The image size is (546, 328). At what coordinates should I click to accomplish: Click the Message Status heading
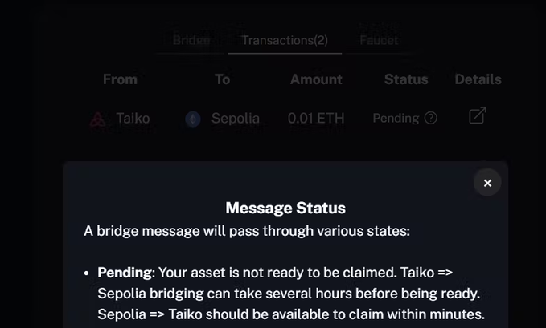pyautogui.click(x=285, y=208)
